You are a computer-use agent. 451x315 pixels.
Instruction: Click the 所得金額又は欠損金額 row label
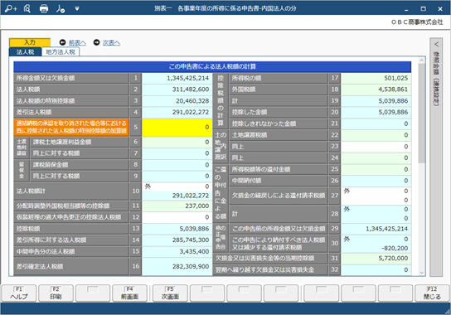pyautogui.click(x=71, y=78)
